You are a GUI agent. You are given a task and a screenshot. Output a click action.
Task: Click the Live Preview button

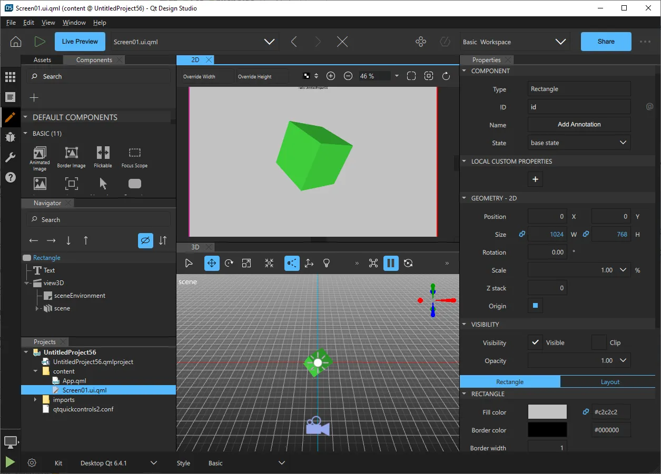point(80,42)
